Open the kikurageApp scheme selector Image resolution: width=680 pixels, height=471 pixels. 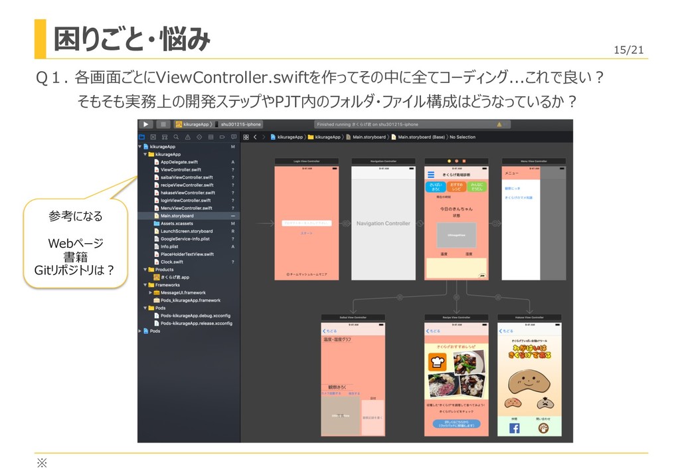pos(193,124)
